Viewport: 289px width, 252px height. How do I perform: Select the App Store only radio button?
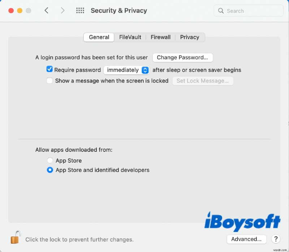coord(50,160)
